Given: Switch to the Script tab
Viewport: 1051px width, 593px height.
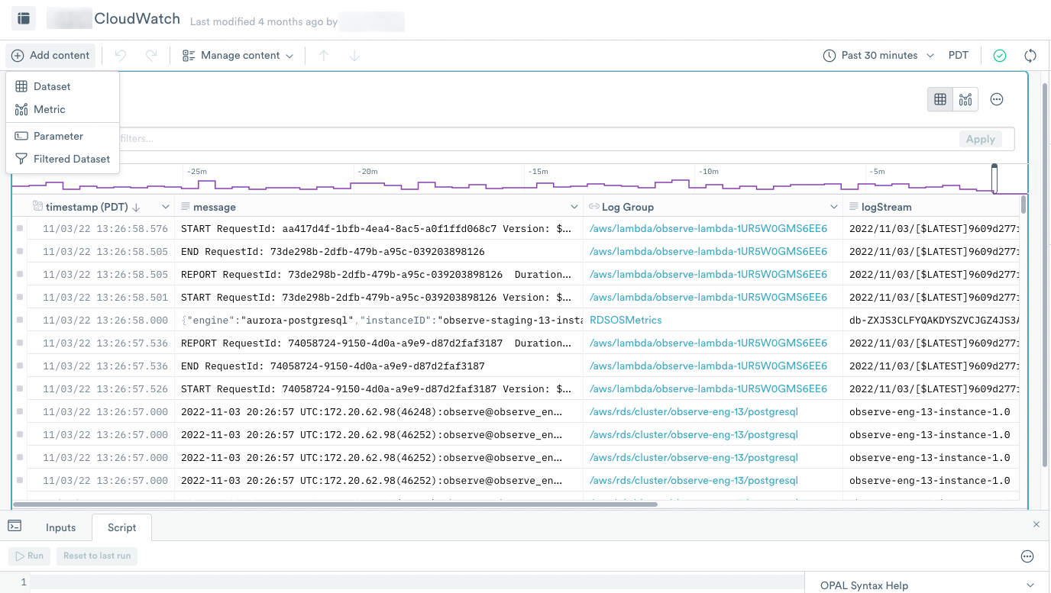Looking at the screenshot, I should (x=121, y=528).
